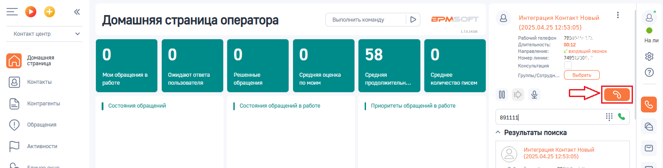
Task: Dial number with the green phone icon
Action: point(622,117)
